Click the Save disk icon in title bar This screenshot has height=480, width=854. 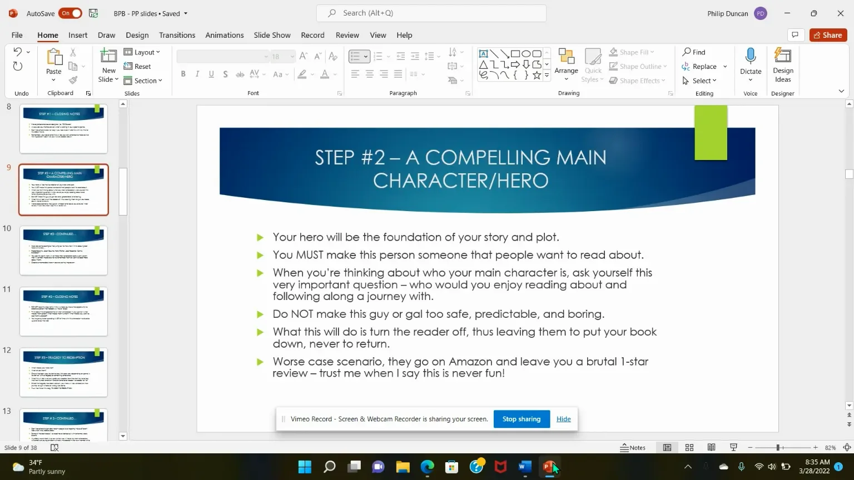point(93,13)
